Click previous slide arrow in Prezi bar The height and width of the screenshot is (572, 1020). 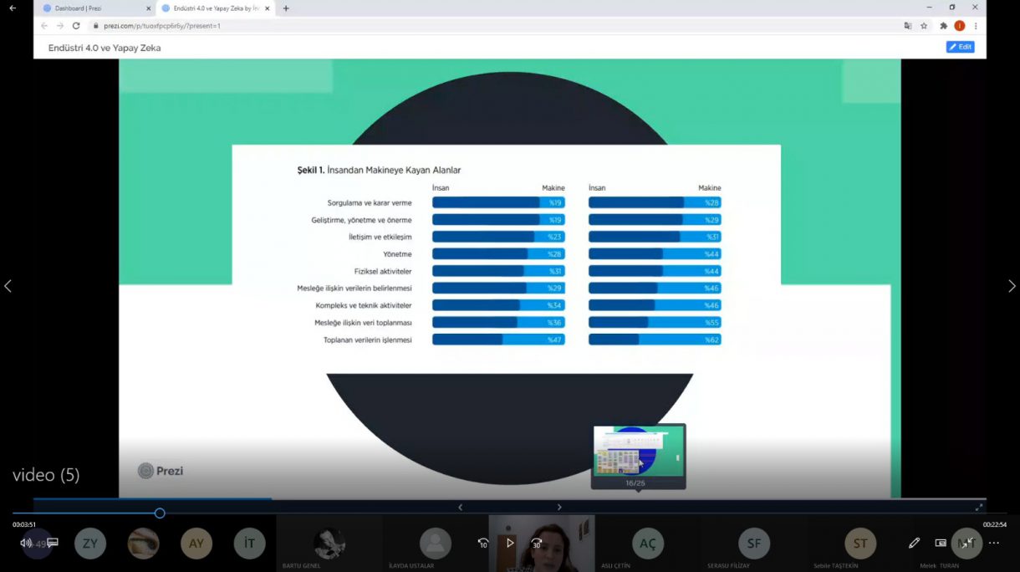(460, 507)
